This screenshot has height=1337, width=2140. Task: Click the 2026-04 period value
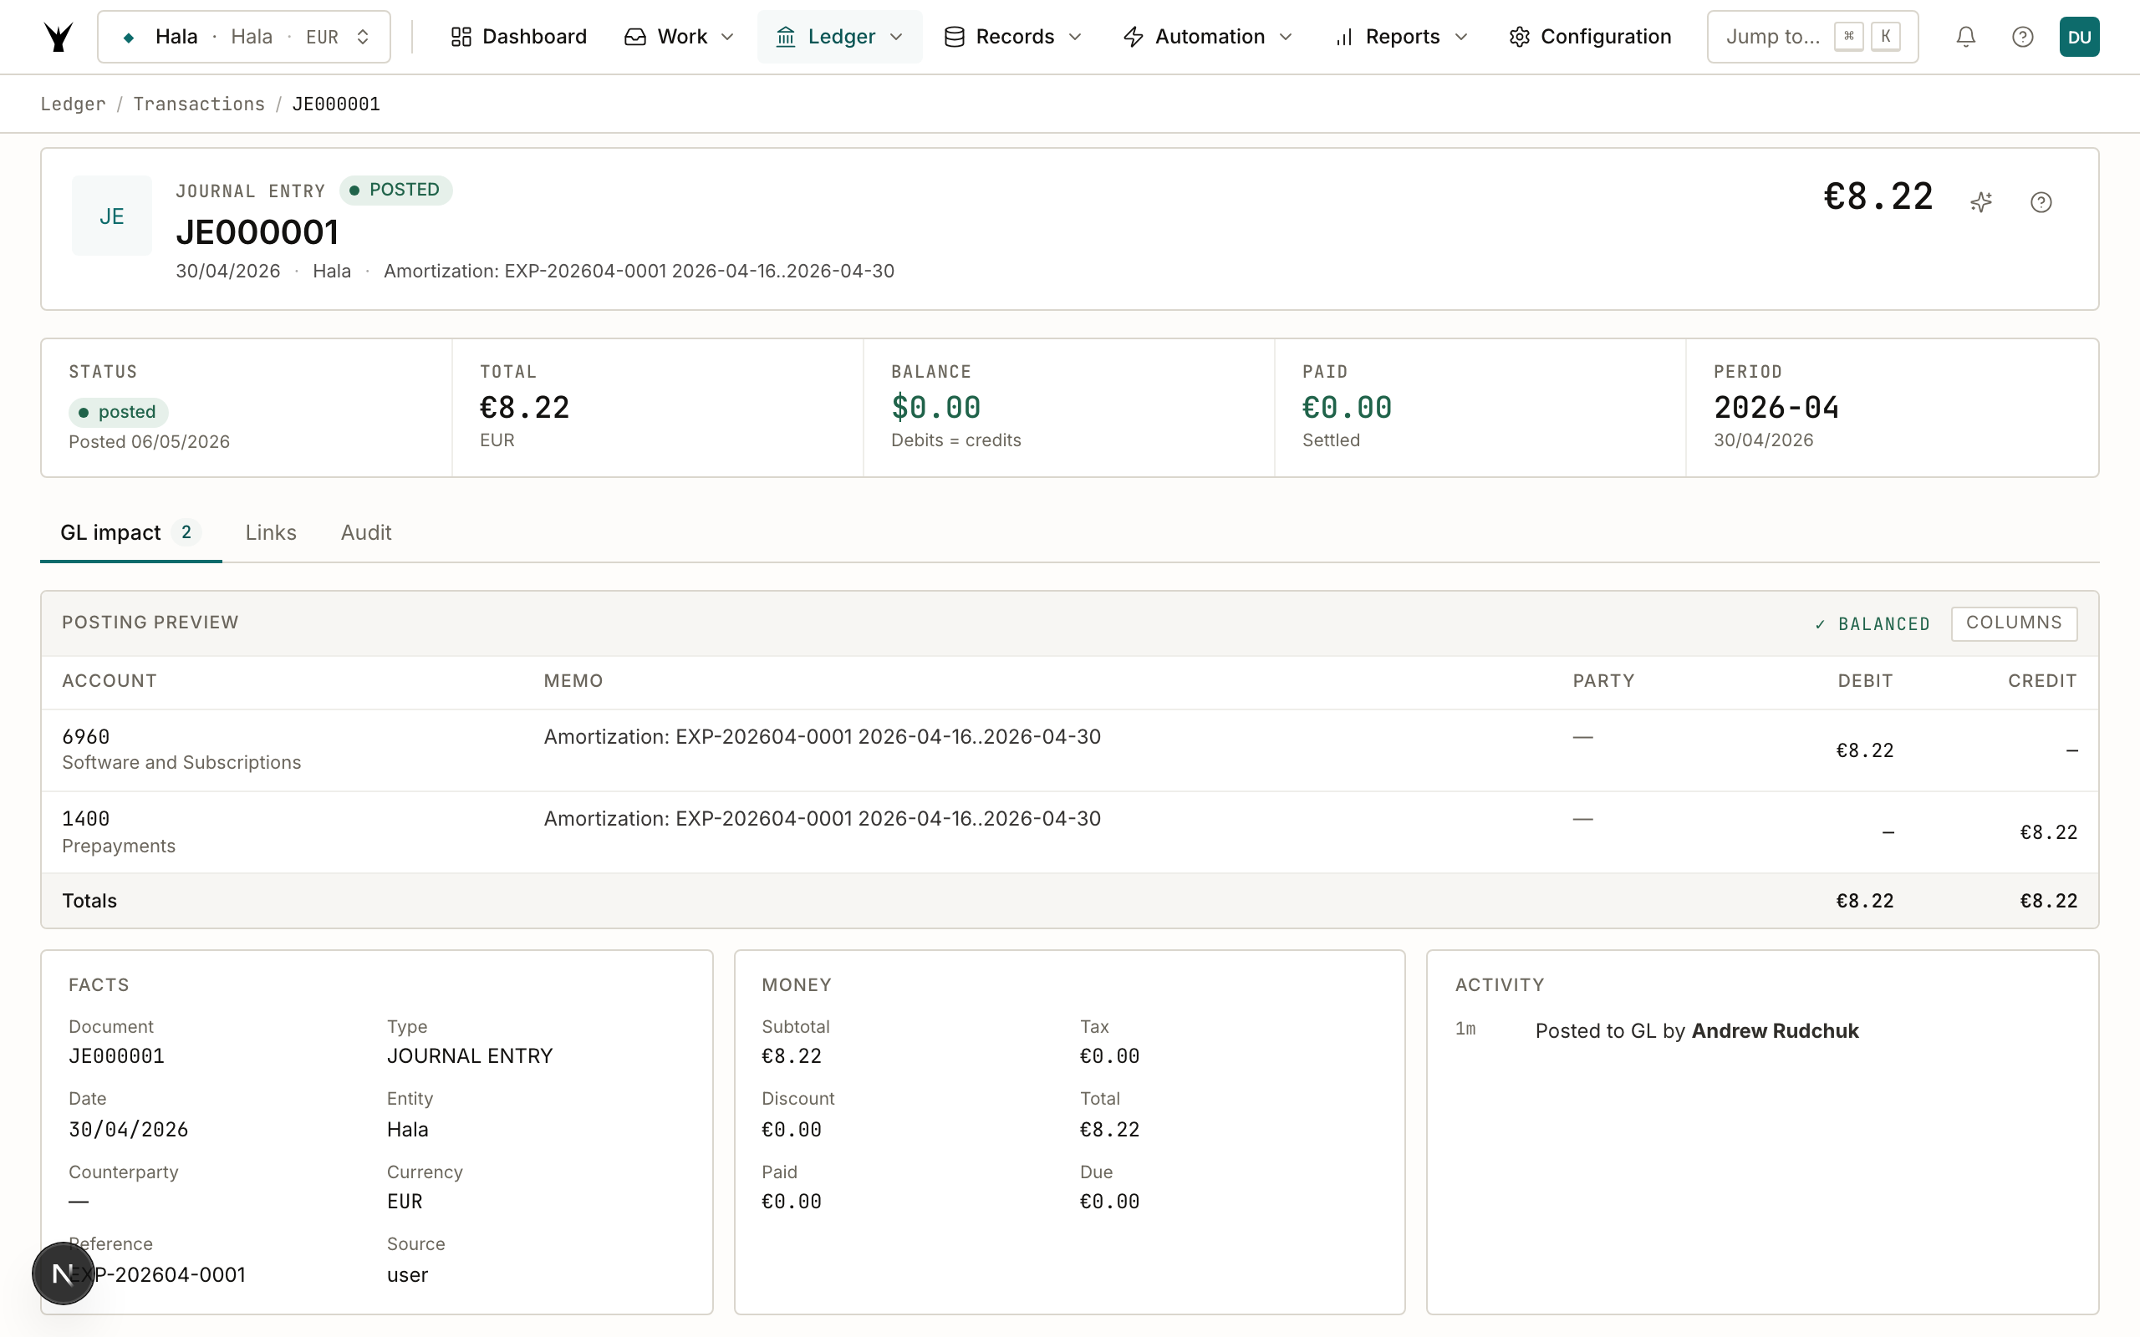click(x=1776, y=408)
